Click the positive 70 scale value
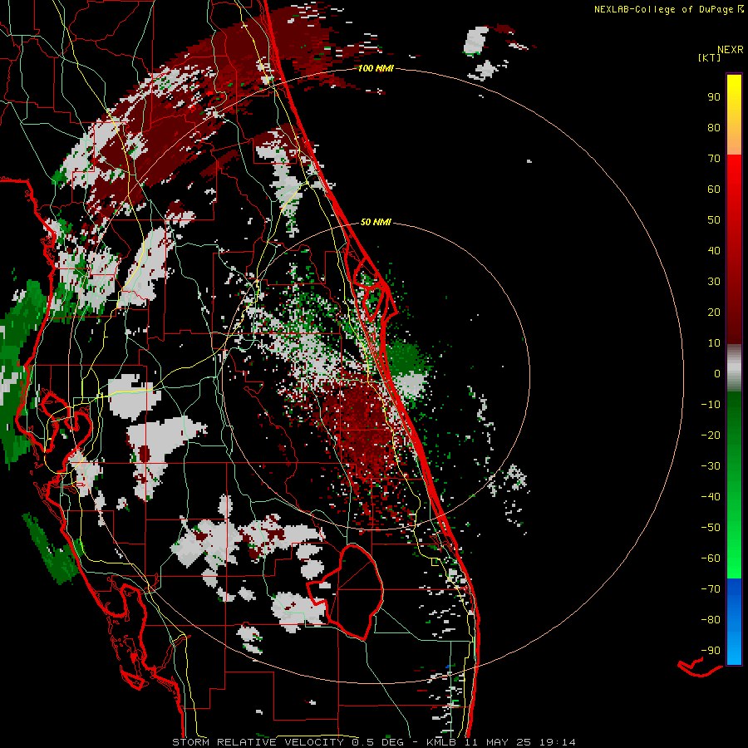This screenshot has height=748, width=748. click(x=714, y=159)
